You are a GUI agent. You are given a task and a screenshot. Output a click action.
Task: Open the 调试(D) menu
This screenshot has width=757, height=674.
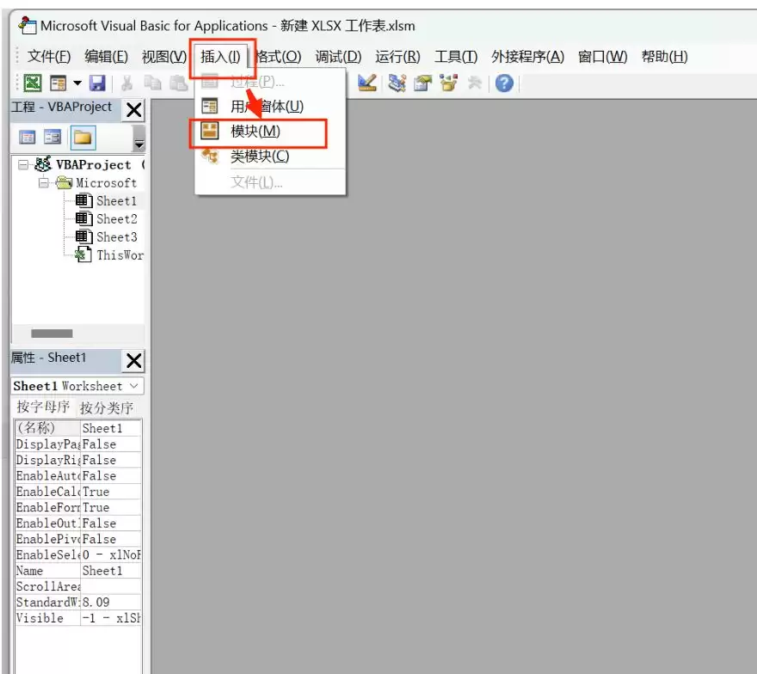tap(338, 57)
